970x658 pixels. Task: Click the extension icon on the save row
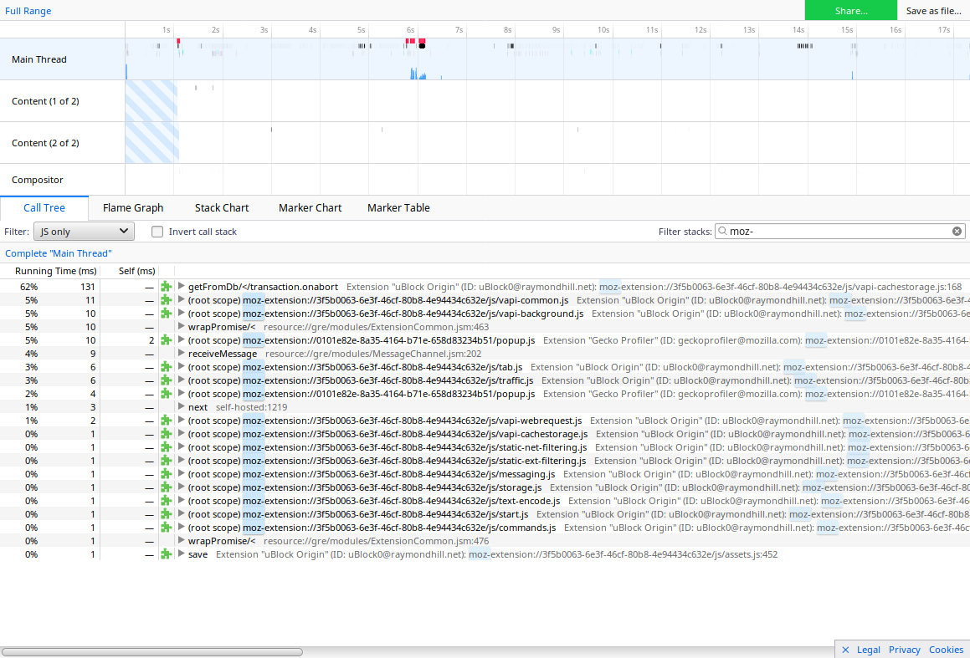coord(166,554)
